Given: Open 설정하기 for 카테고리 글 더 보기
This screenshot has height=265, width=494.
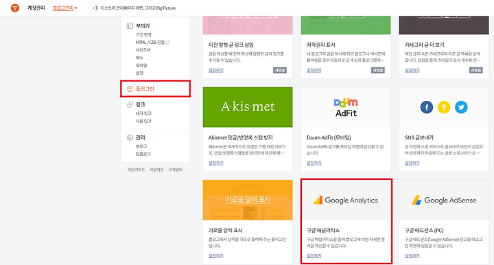Looking at the screenshot, I should pos(412,70).
